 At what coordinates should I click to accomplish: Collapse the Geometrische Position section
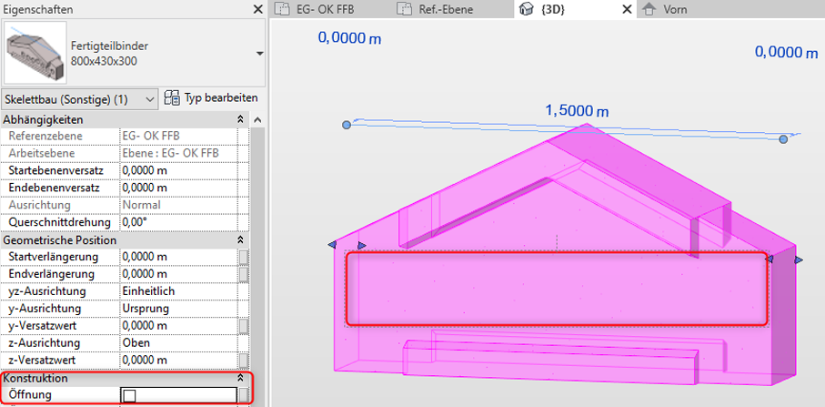(x=240, y=239)
